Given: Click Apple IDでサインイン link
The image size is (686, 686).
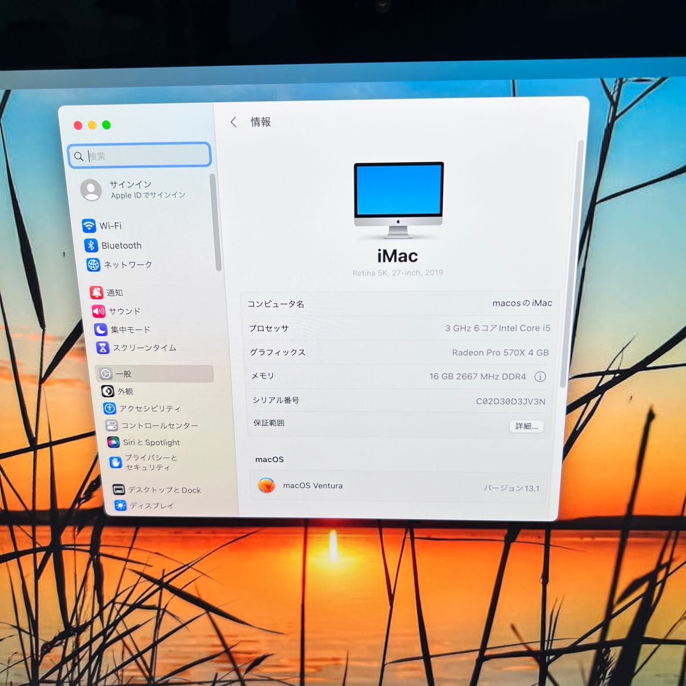Looking at the screenshot, I should pyautogui.click(x=148, y=195).
